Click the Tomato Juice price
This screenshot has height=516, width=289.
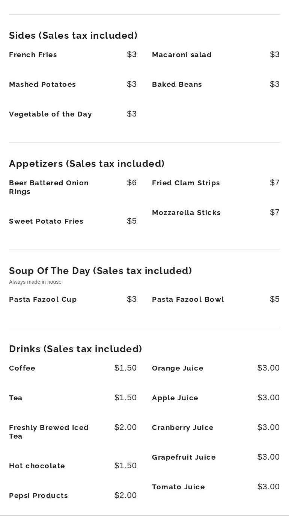pyautogui.click(x=268, y=487)
